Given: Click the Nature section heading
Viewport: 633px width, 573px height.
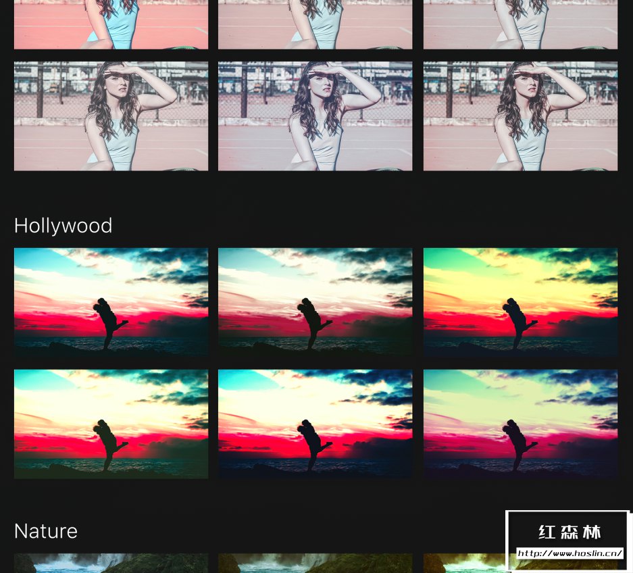Looking at the screenshot, I should 46,531.
